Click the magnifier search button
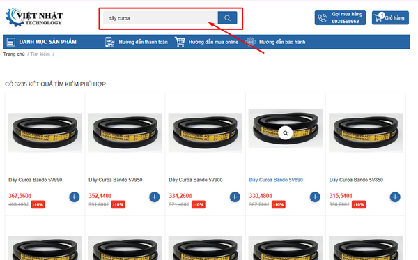This screenshot has width=418, height=260. coord(227,18)
